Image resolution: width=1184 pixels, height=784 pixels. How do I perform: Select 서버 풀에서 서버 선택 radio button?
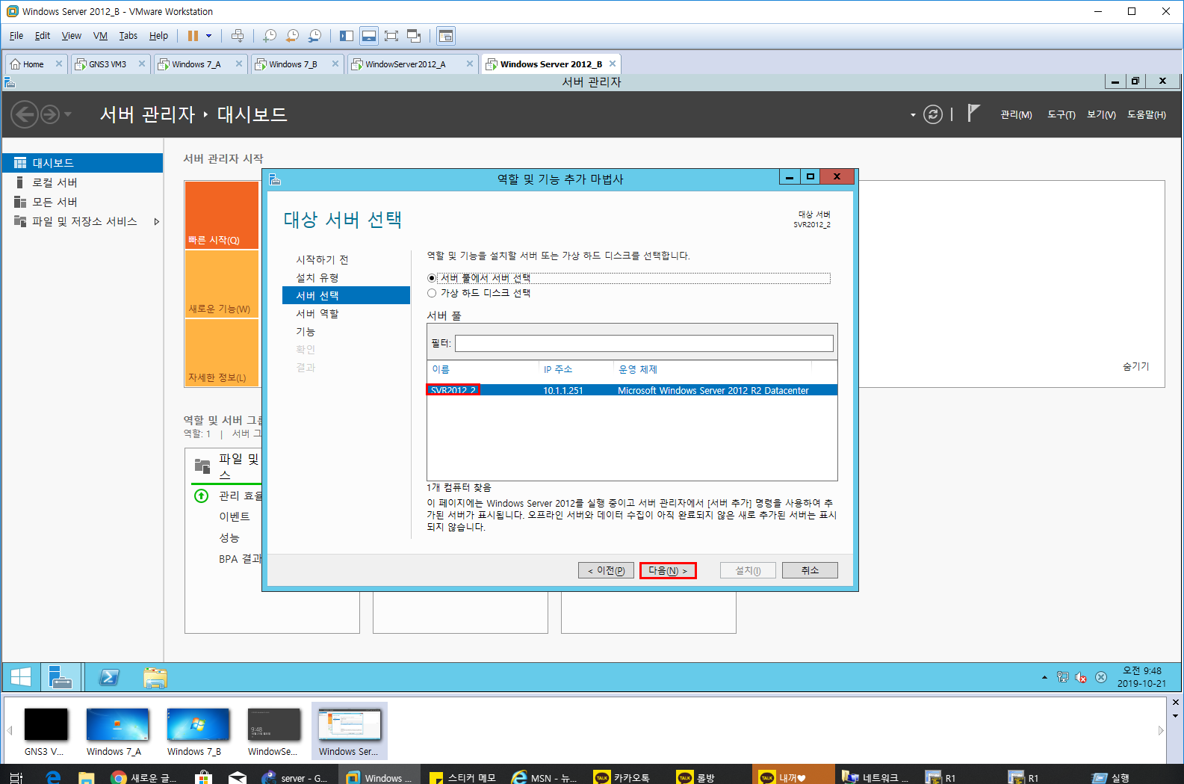click(x=432, y=278)
